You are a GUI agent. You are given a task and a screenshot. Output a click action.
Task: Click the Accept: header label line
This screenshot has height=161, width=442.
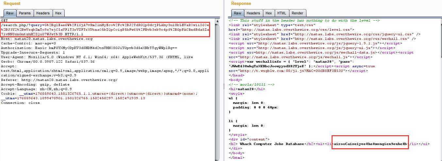click(8, 66)
